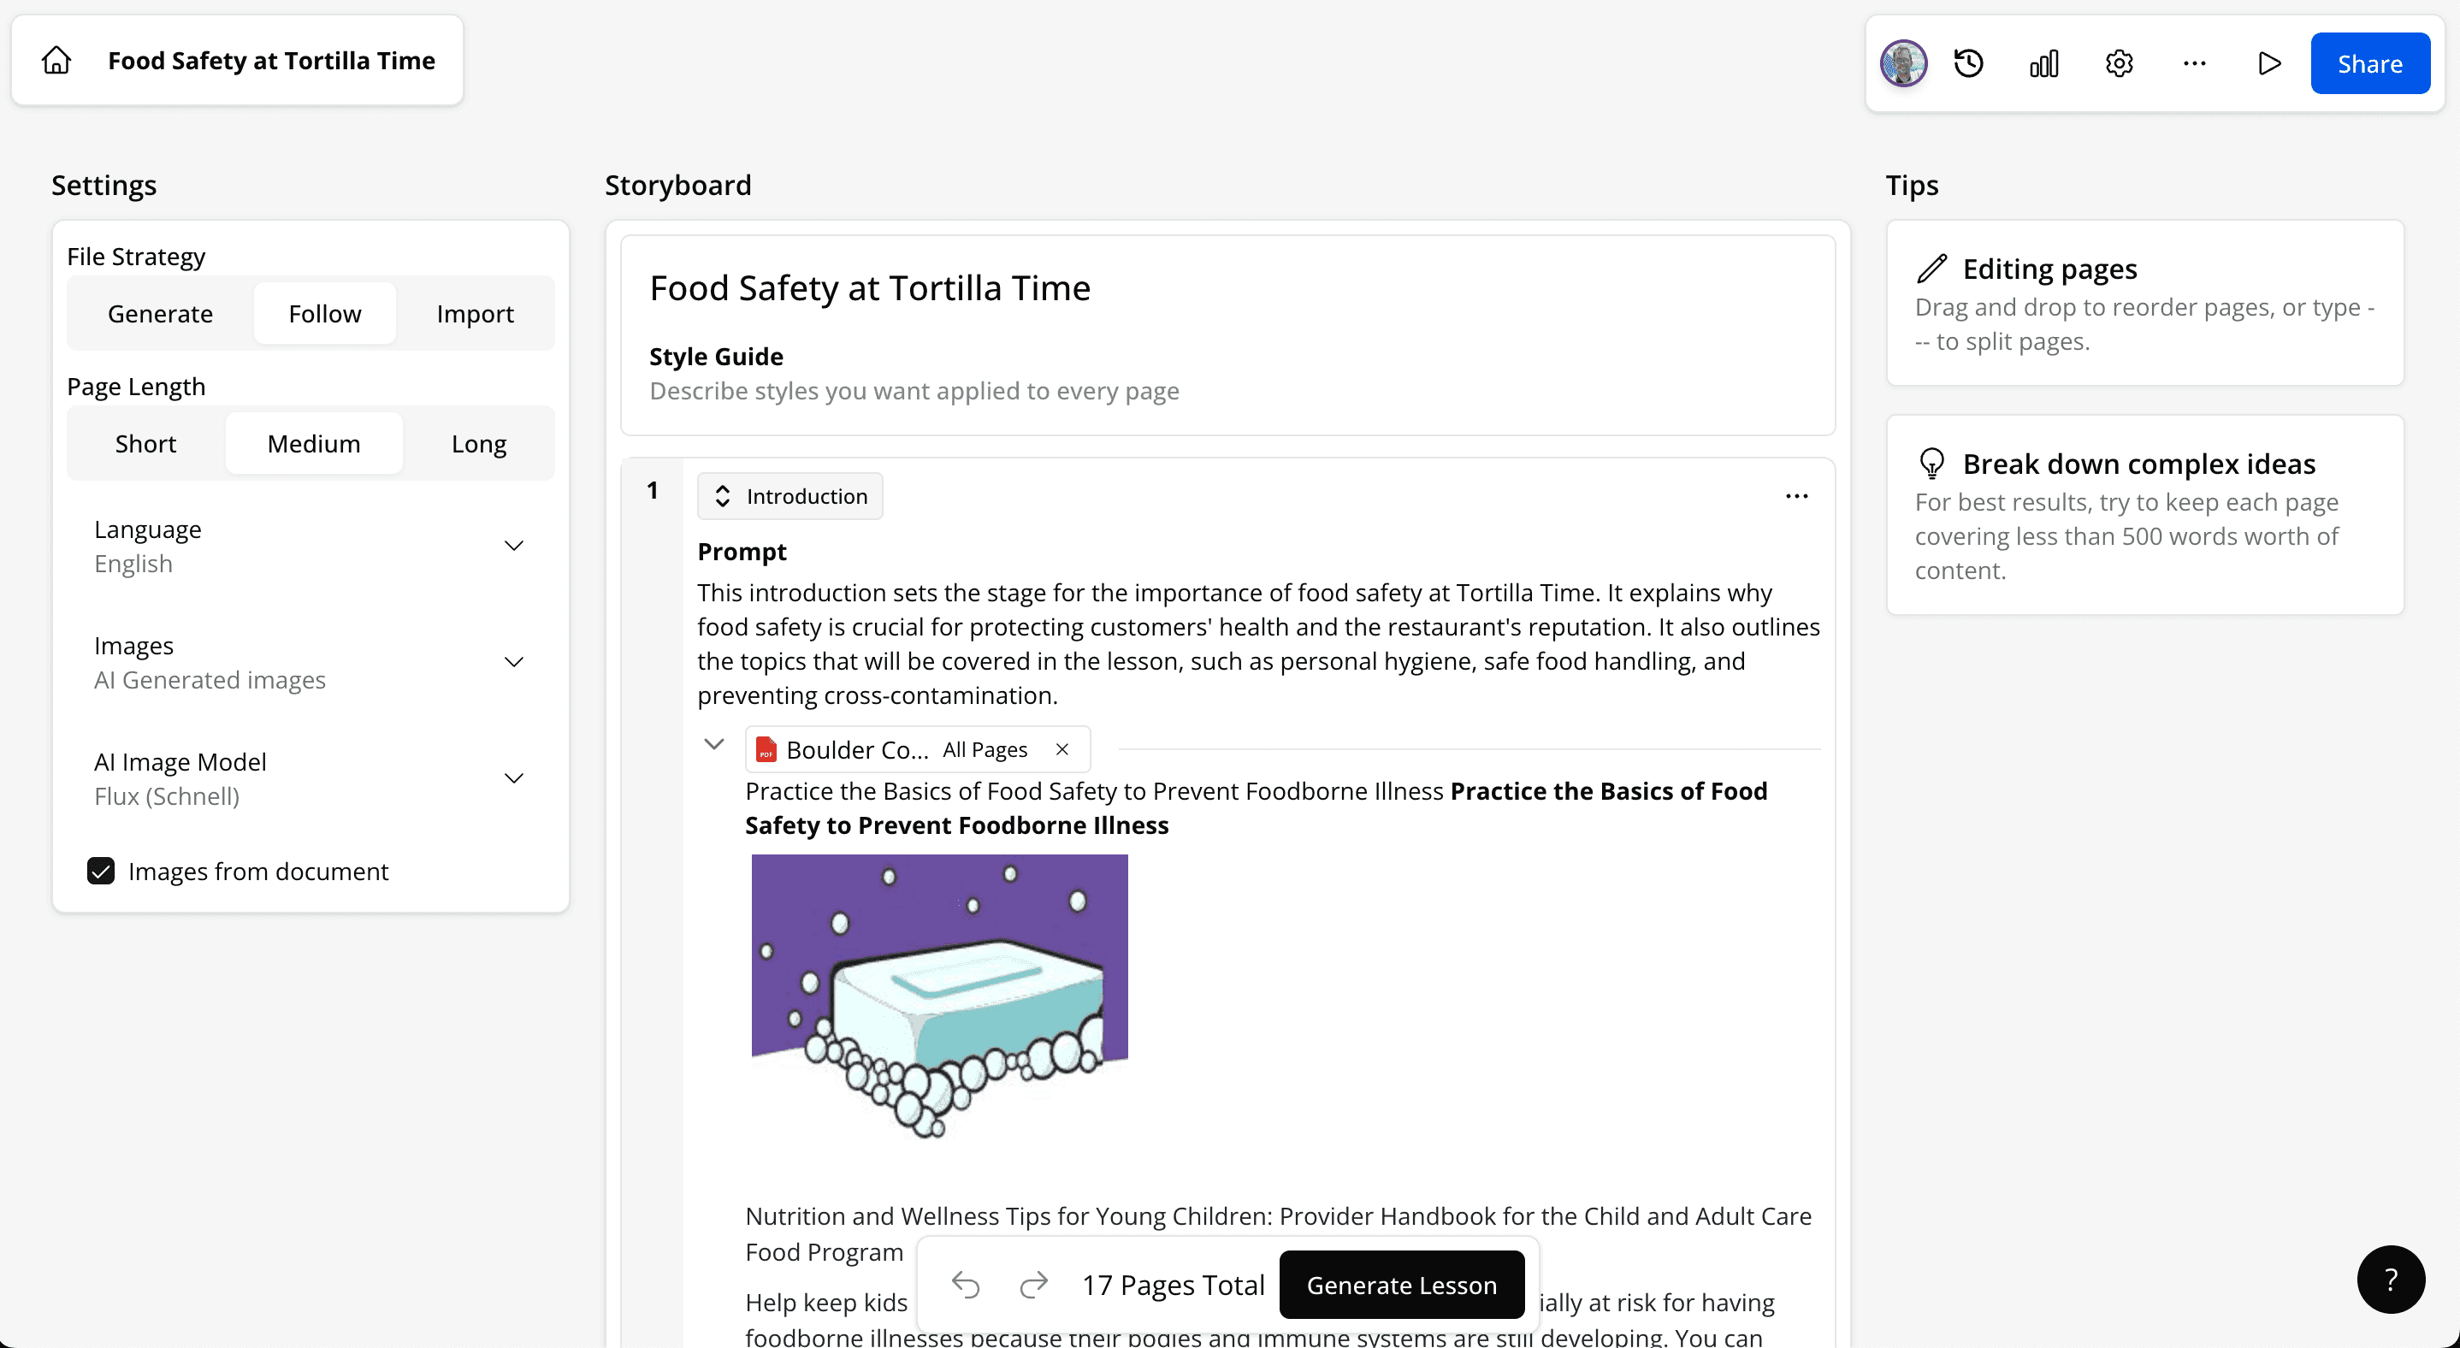Preview the lesson with the play icon

(x=2270, y=63)
